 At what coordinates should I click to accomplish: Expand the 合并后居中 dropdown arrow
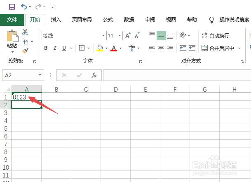coord(239,48)
